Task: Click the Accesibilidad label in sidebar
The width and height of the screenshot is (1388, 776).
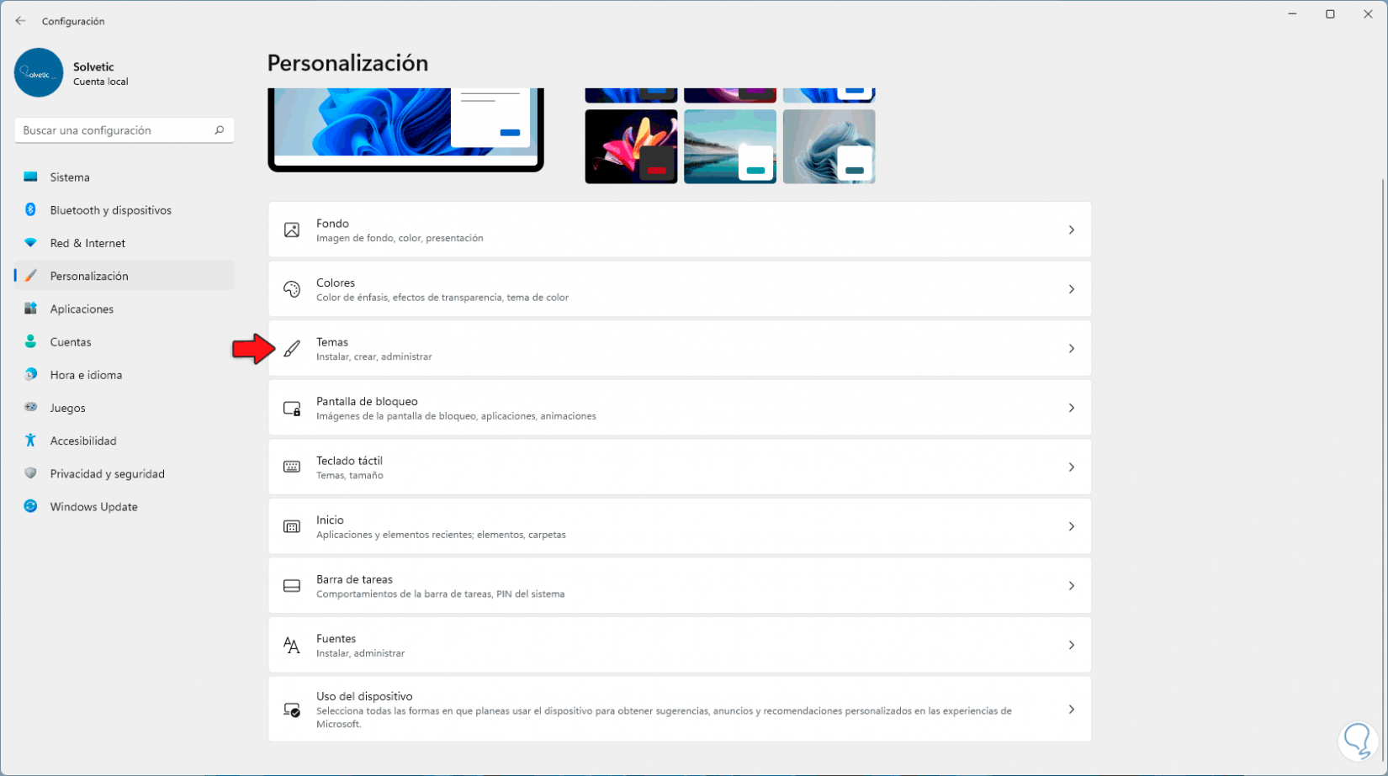Action: pyautogui.click(x=83, y=441)
